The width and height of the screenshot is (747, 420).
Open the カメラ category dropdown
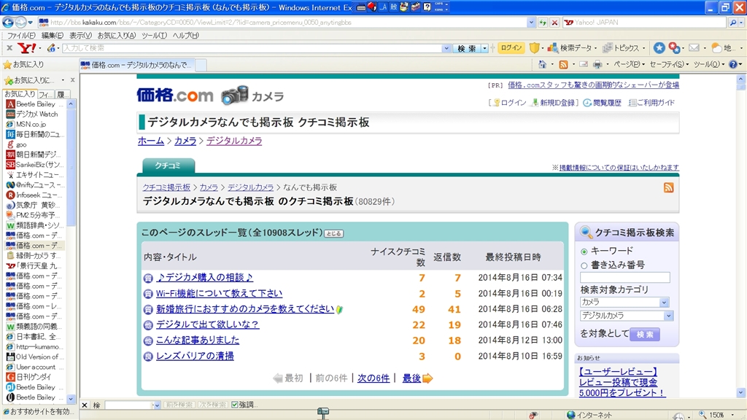(x=664, y=303)
